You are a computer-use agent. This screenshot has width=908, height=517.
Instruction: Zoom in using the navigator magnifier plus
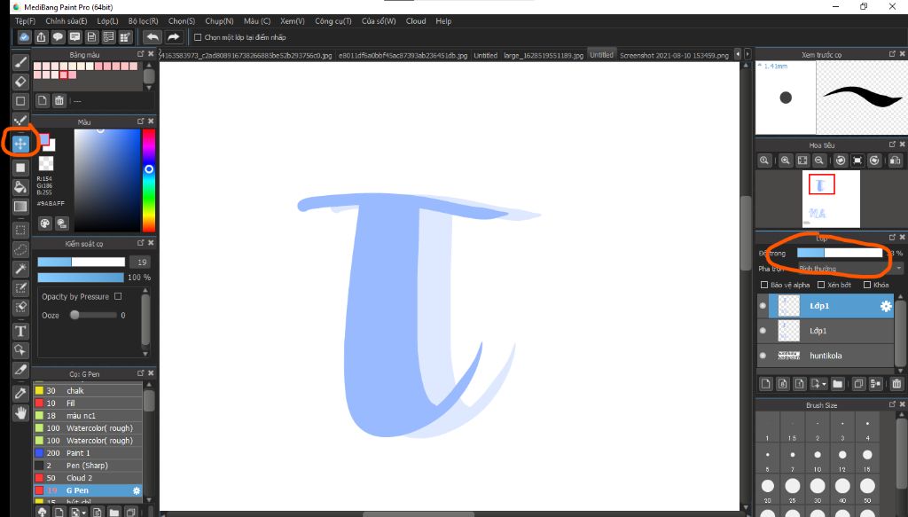tap(786, 161)
